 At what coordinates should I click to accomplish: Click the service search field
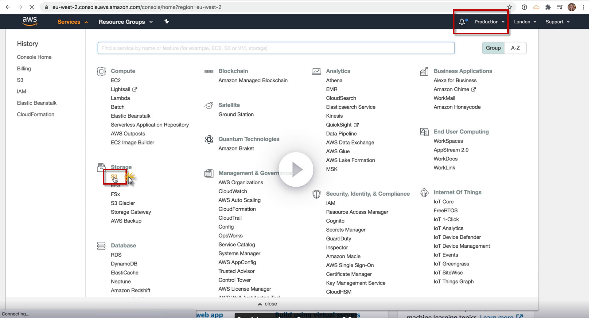pyautogui.click(x=276, y=48)
